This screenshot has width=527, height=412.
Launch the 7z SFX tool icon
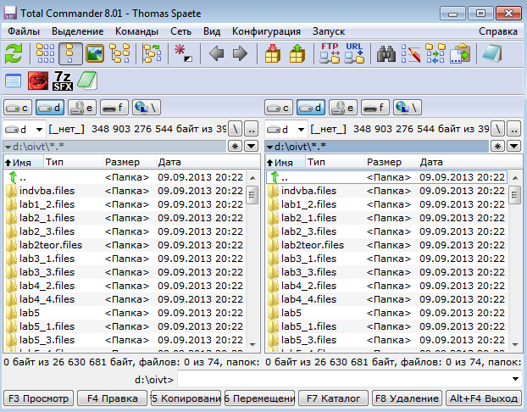pos(63,81)
